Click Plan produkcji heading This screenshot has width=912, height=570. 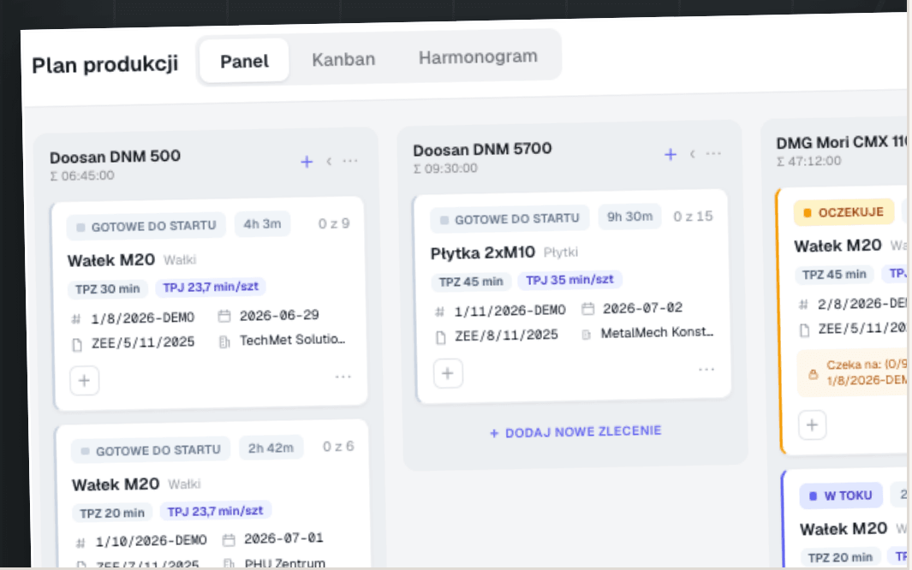coord(104,64)
